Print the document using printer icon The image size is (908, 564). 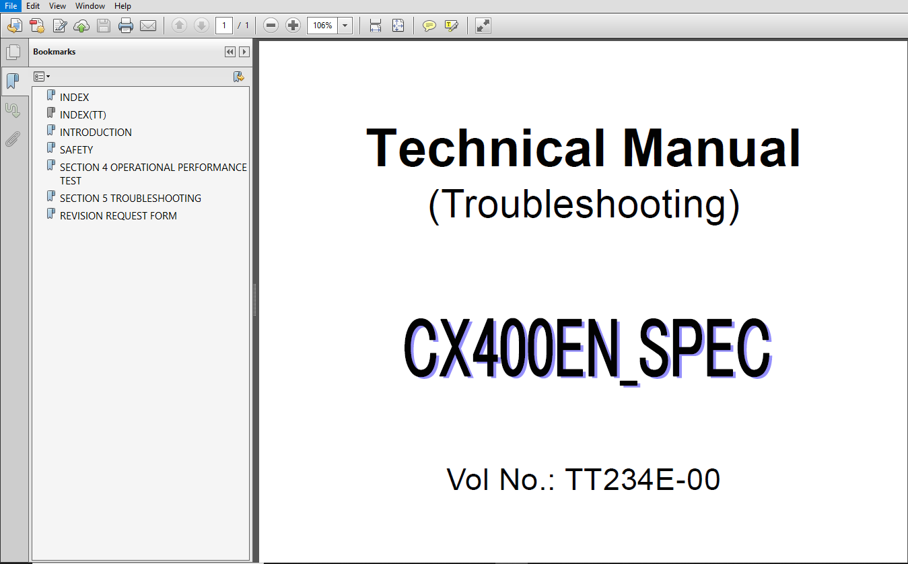126,26
